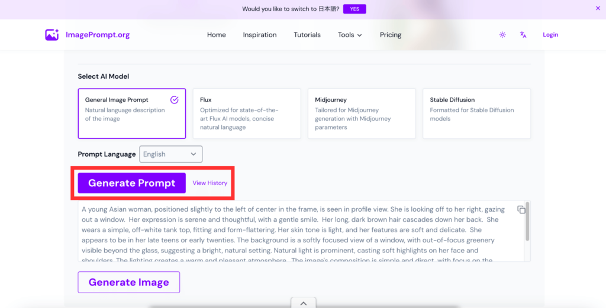Choose the Stable Diffusion model card

(x=476, y=114)
